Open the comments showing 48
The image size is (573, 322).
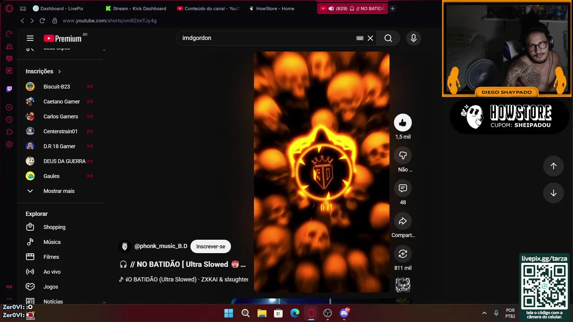coord(403,188)
